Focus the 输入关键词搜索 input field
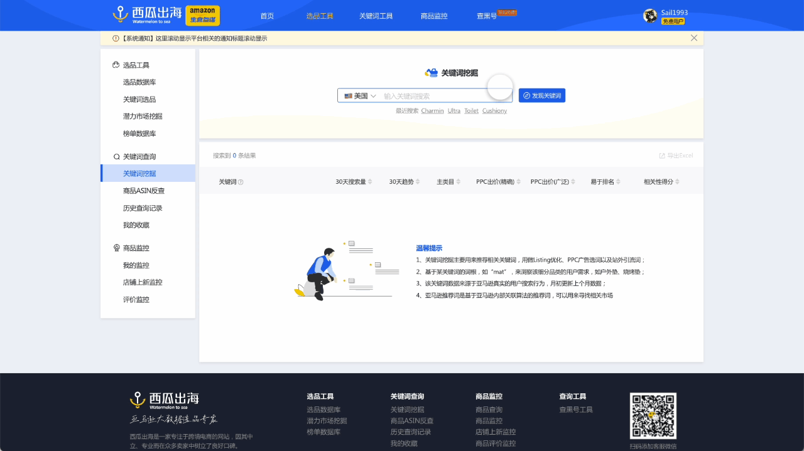The width and height of the screenshot is (804, 451). pos(446,96)
